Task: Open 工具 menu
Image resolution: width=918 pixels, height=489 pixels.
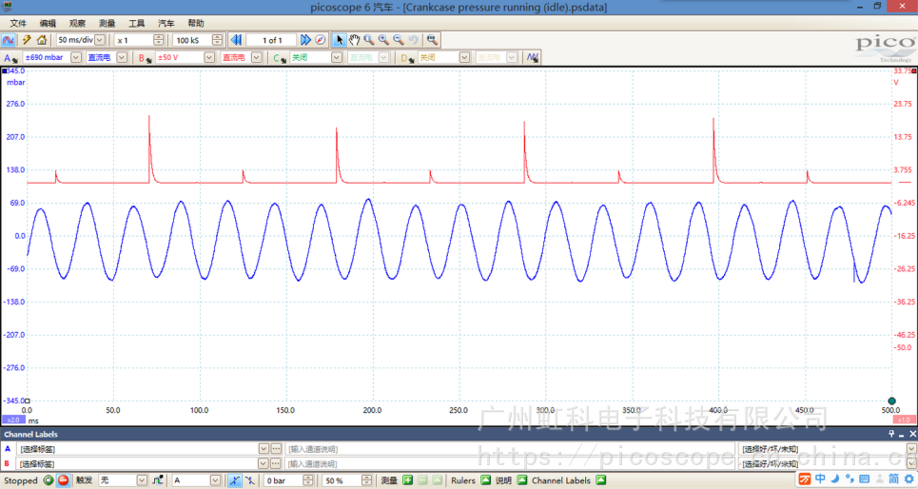Action: click(x=136, y=23)
